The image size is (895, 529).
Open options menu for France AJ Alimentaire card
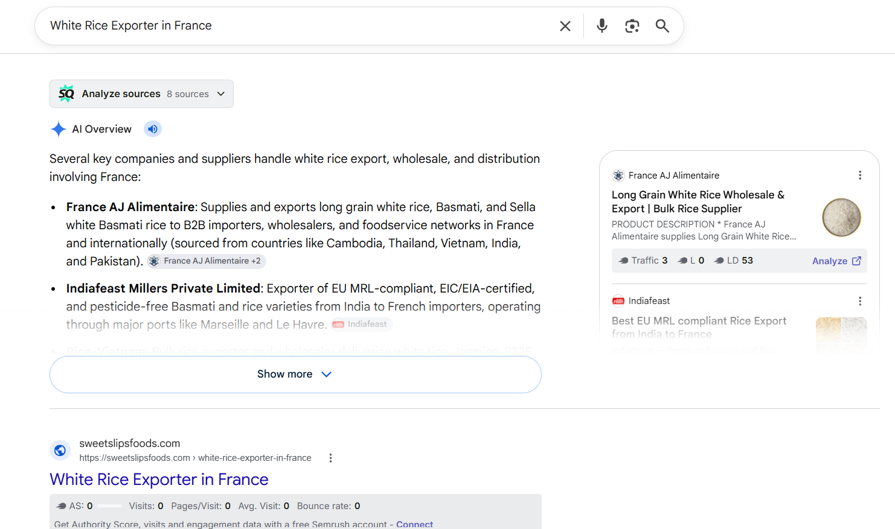click(x=859, y=175)
